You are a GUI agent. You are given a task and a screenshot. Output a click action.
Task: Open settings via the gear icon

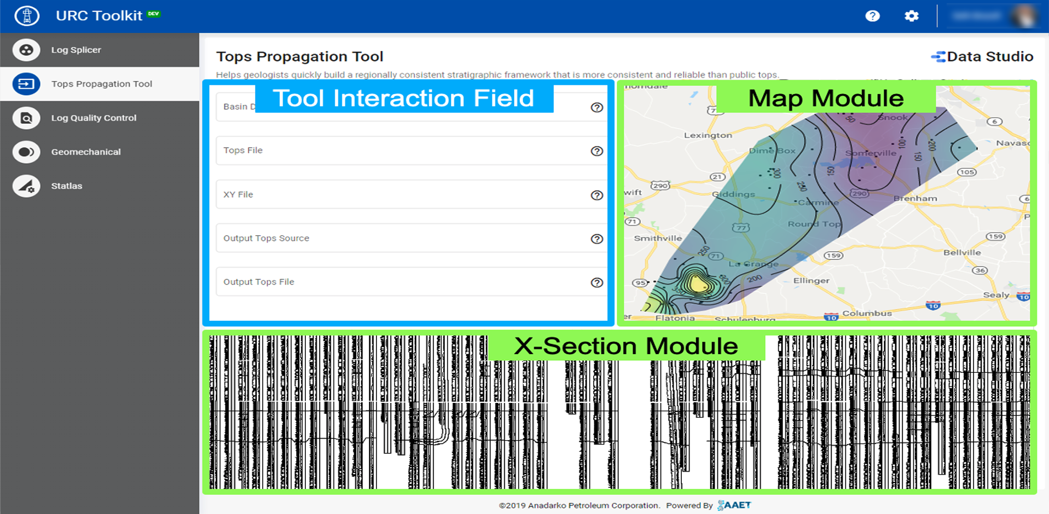911,16
